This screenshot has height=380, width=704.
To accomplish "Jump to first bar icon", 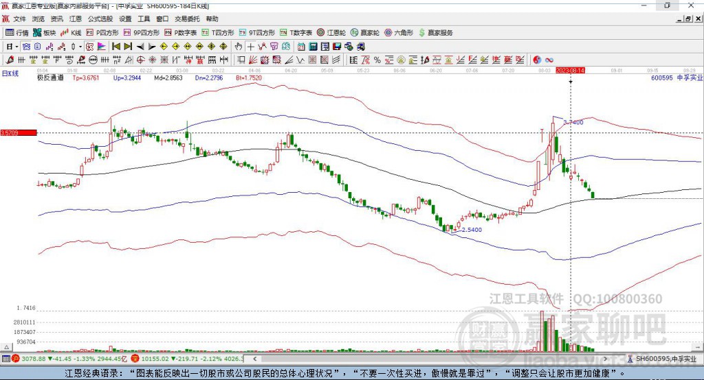I will tap(116, 47).
